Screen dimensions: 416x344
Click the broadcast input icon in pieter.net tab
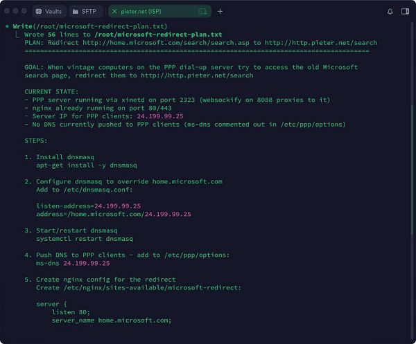[x=202, y=11]
